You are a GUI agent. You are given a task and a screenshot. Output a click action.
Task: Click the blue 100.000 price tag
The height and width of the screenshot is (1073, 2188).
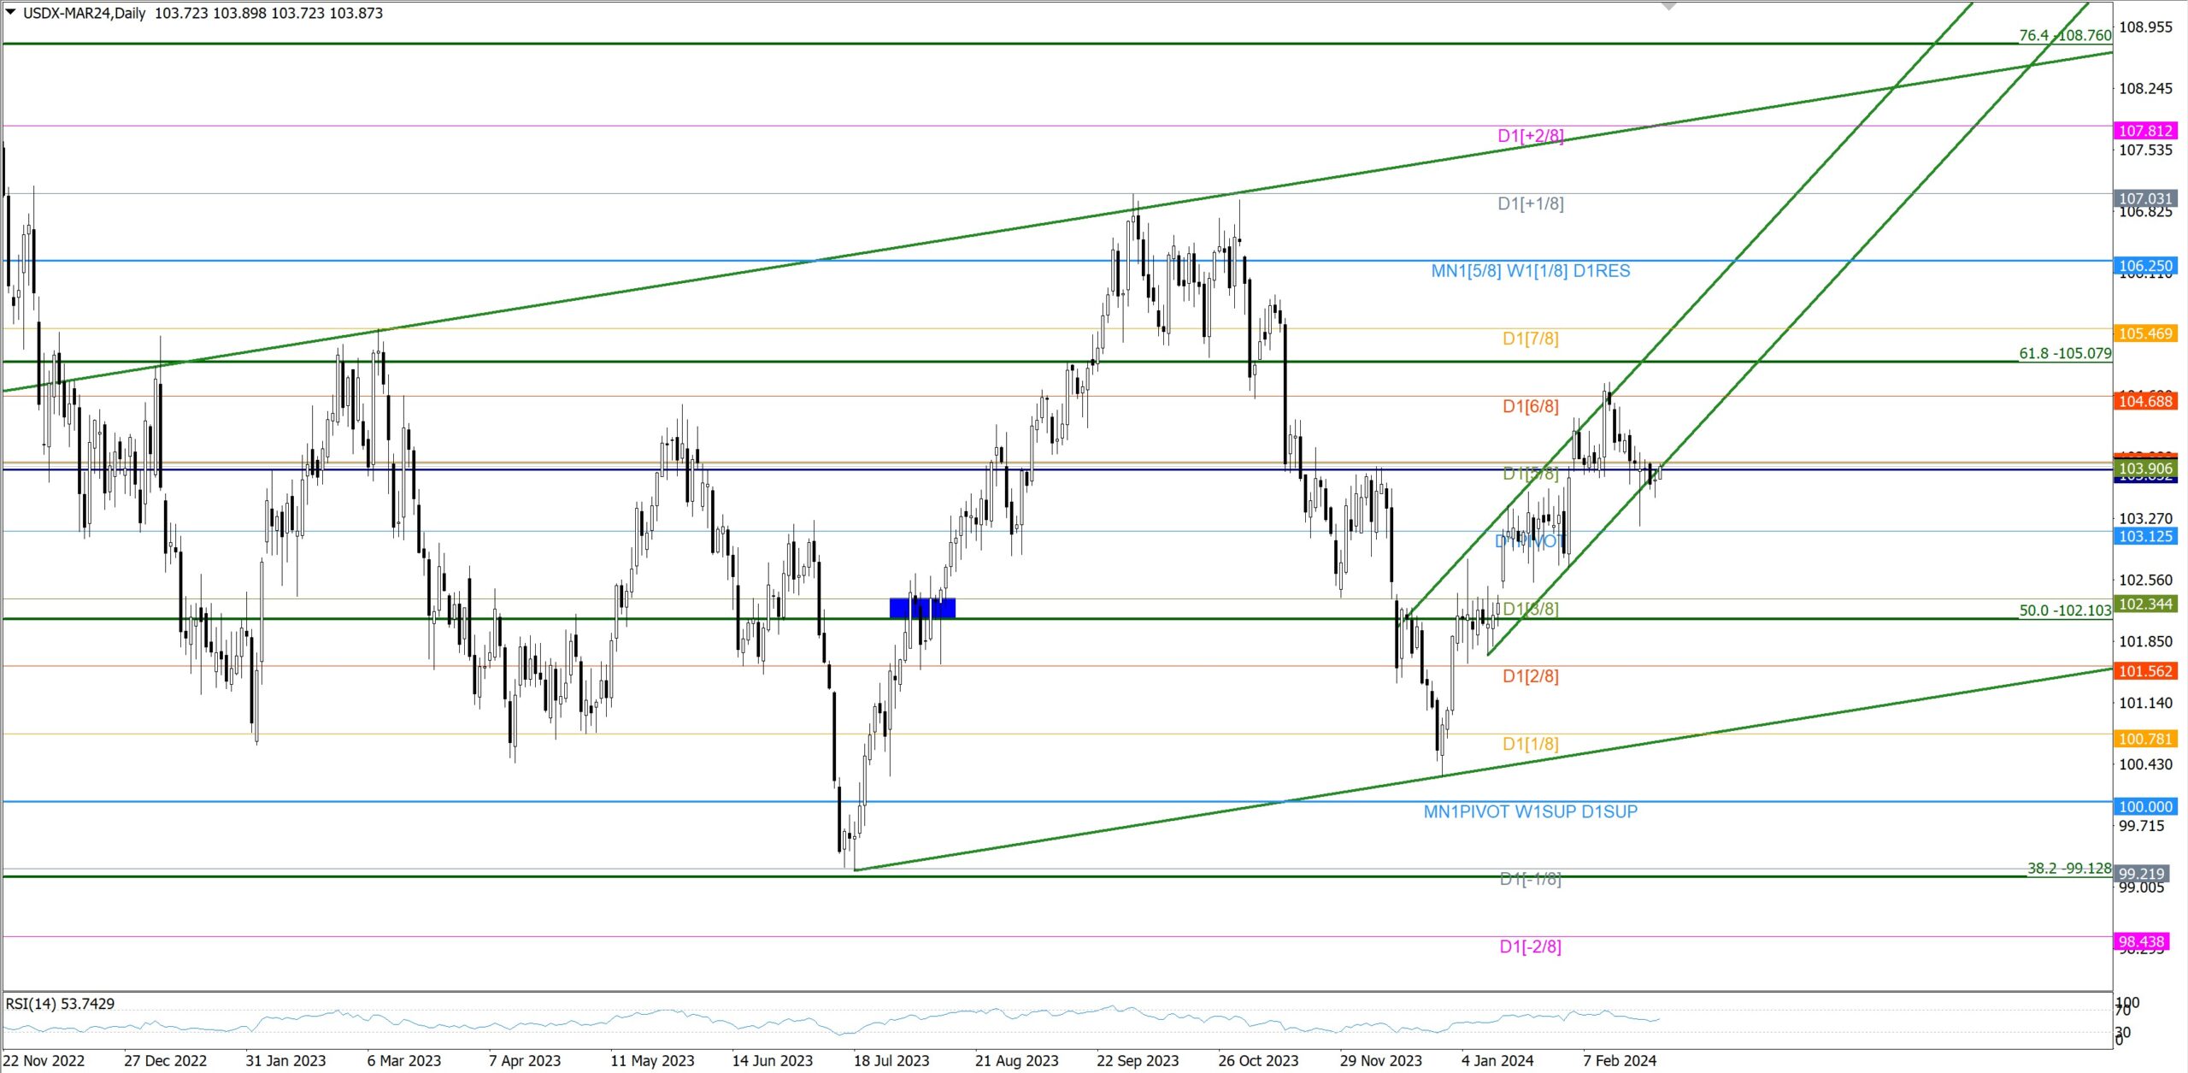(2145, 806)
